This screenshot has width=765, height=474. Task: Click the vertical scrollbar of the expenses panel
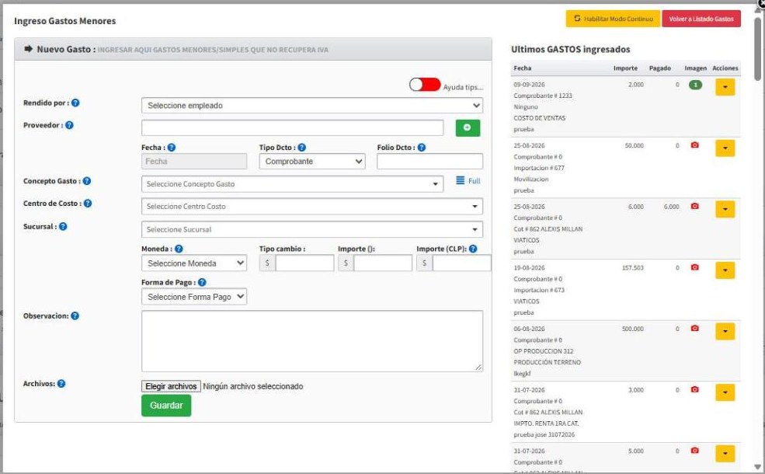pos(757,49)
